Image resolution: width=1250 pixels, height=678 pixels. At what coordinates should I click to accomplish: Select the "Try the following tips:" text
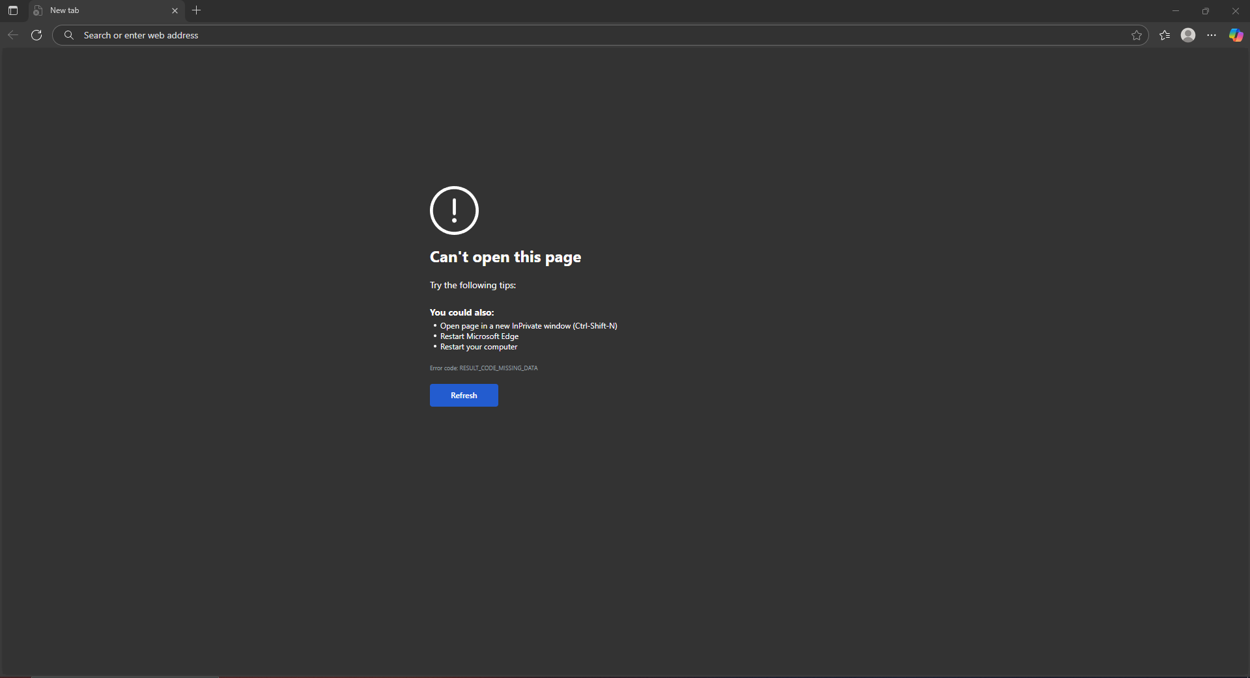tap(473, 285)
